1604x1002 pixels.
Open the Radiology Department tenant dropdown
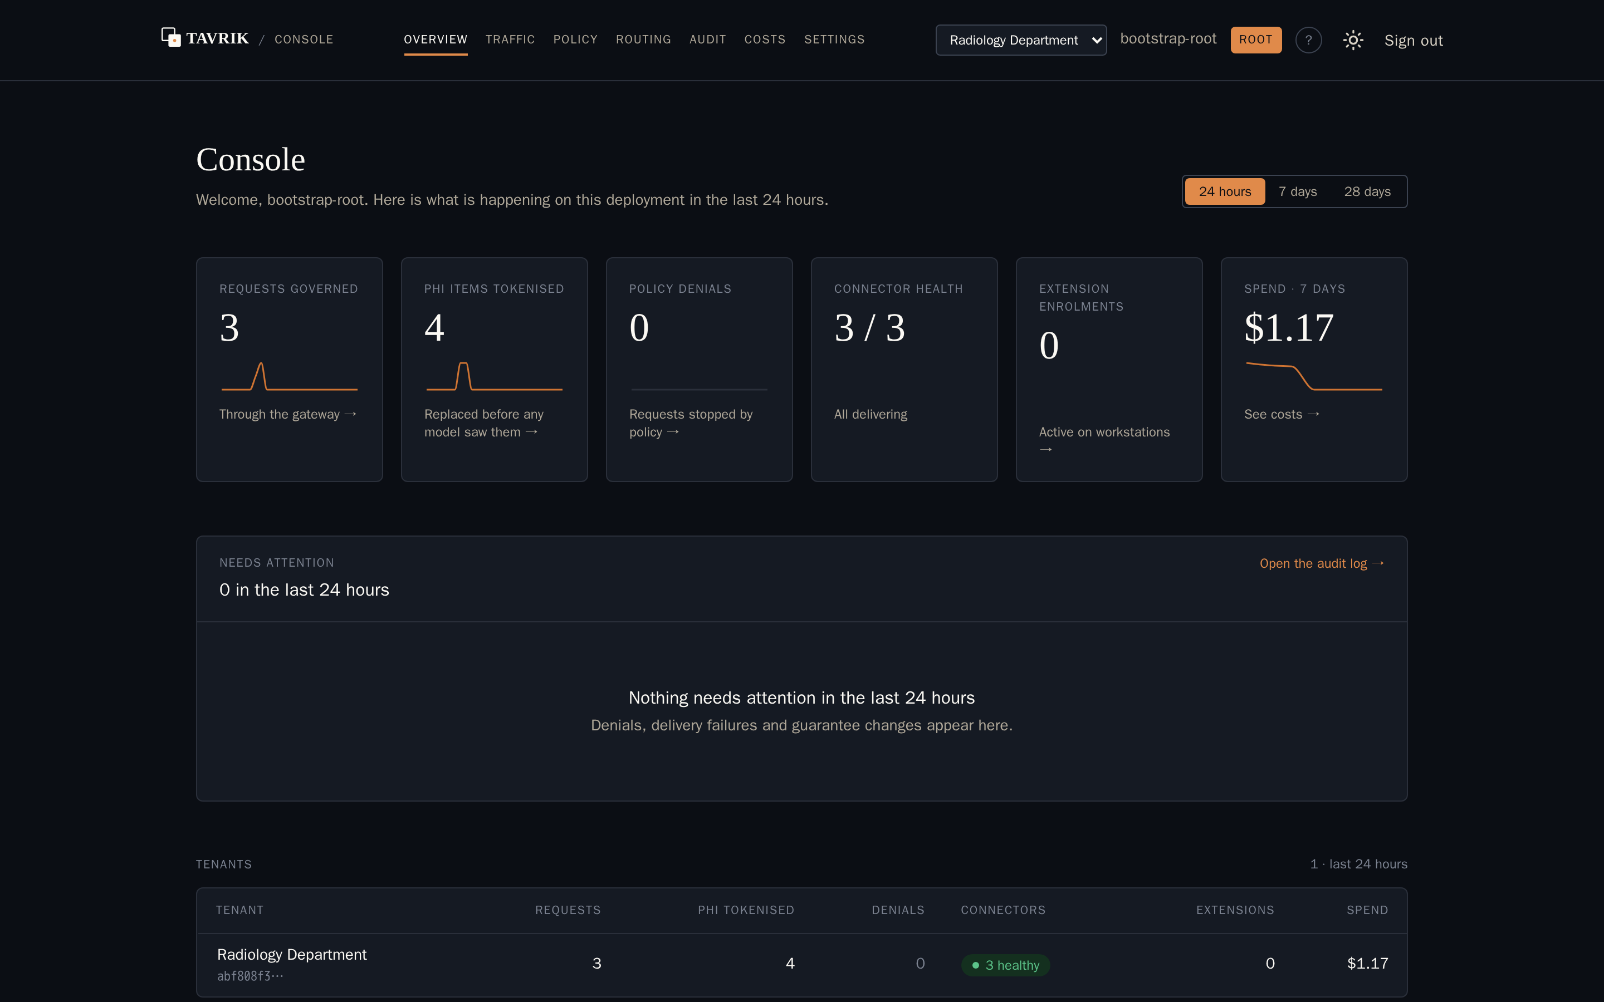(x=1021, y=40)
